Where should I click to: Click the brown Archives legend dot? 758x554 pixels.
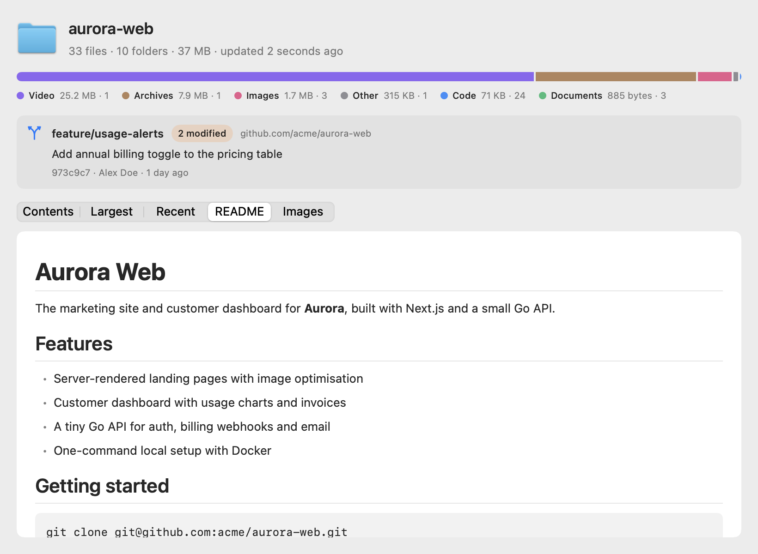126,96
